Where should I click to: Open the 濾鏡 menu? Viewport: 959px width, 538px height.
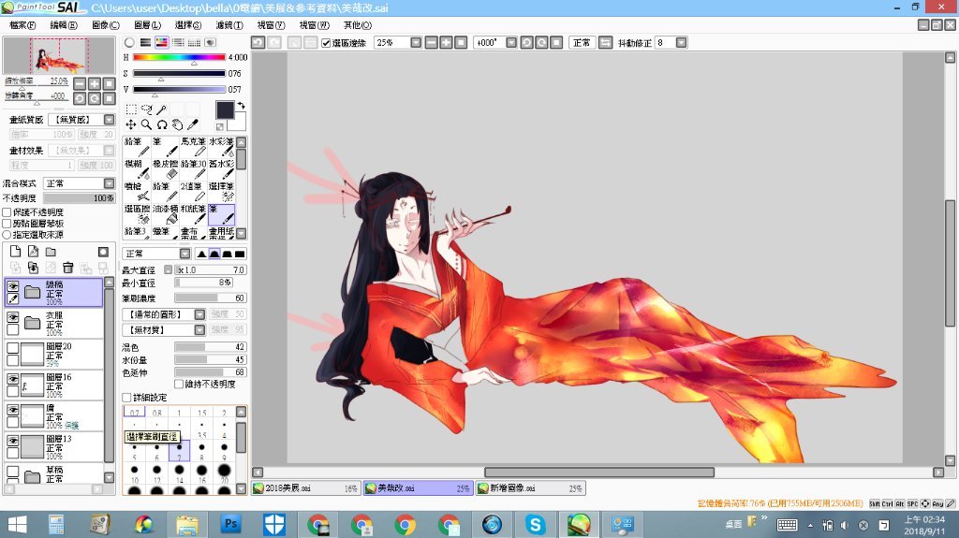[x=229, y=25]
